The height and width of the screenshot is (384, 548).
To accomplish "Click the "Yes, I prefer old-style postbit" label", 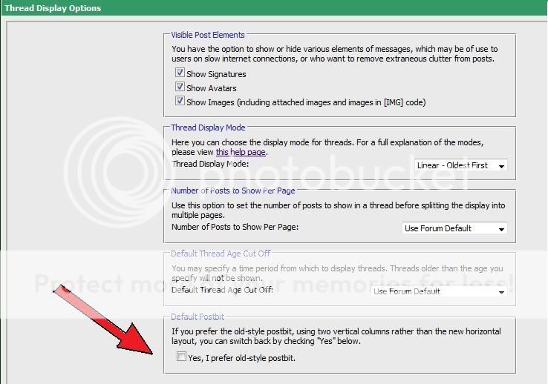I will (241, 358).
